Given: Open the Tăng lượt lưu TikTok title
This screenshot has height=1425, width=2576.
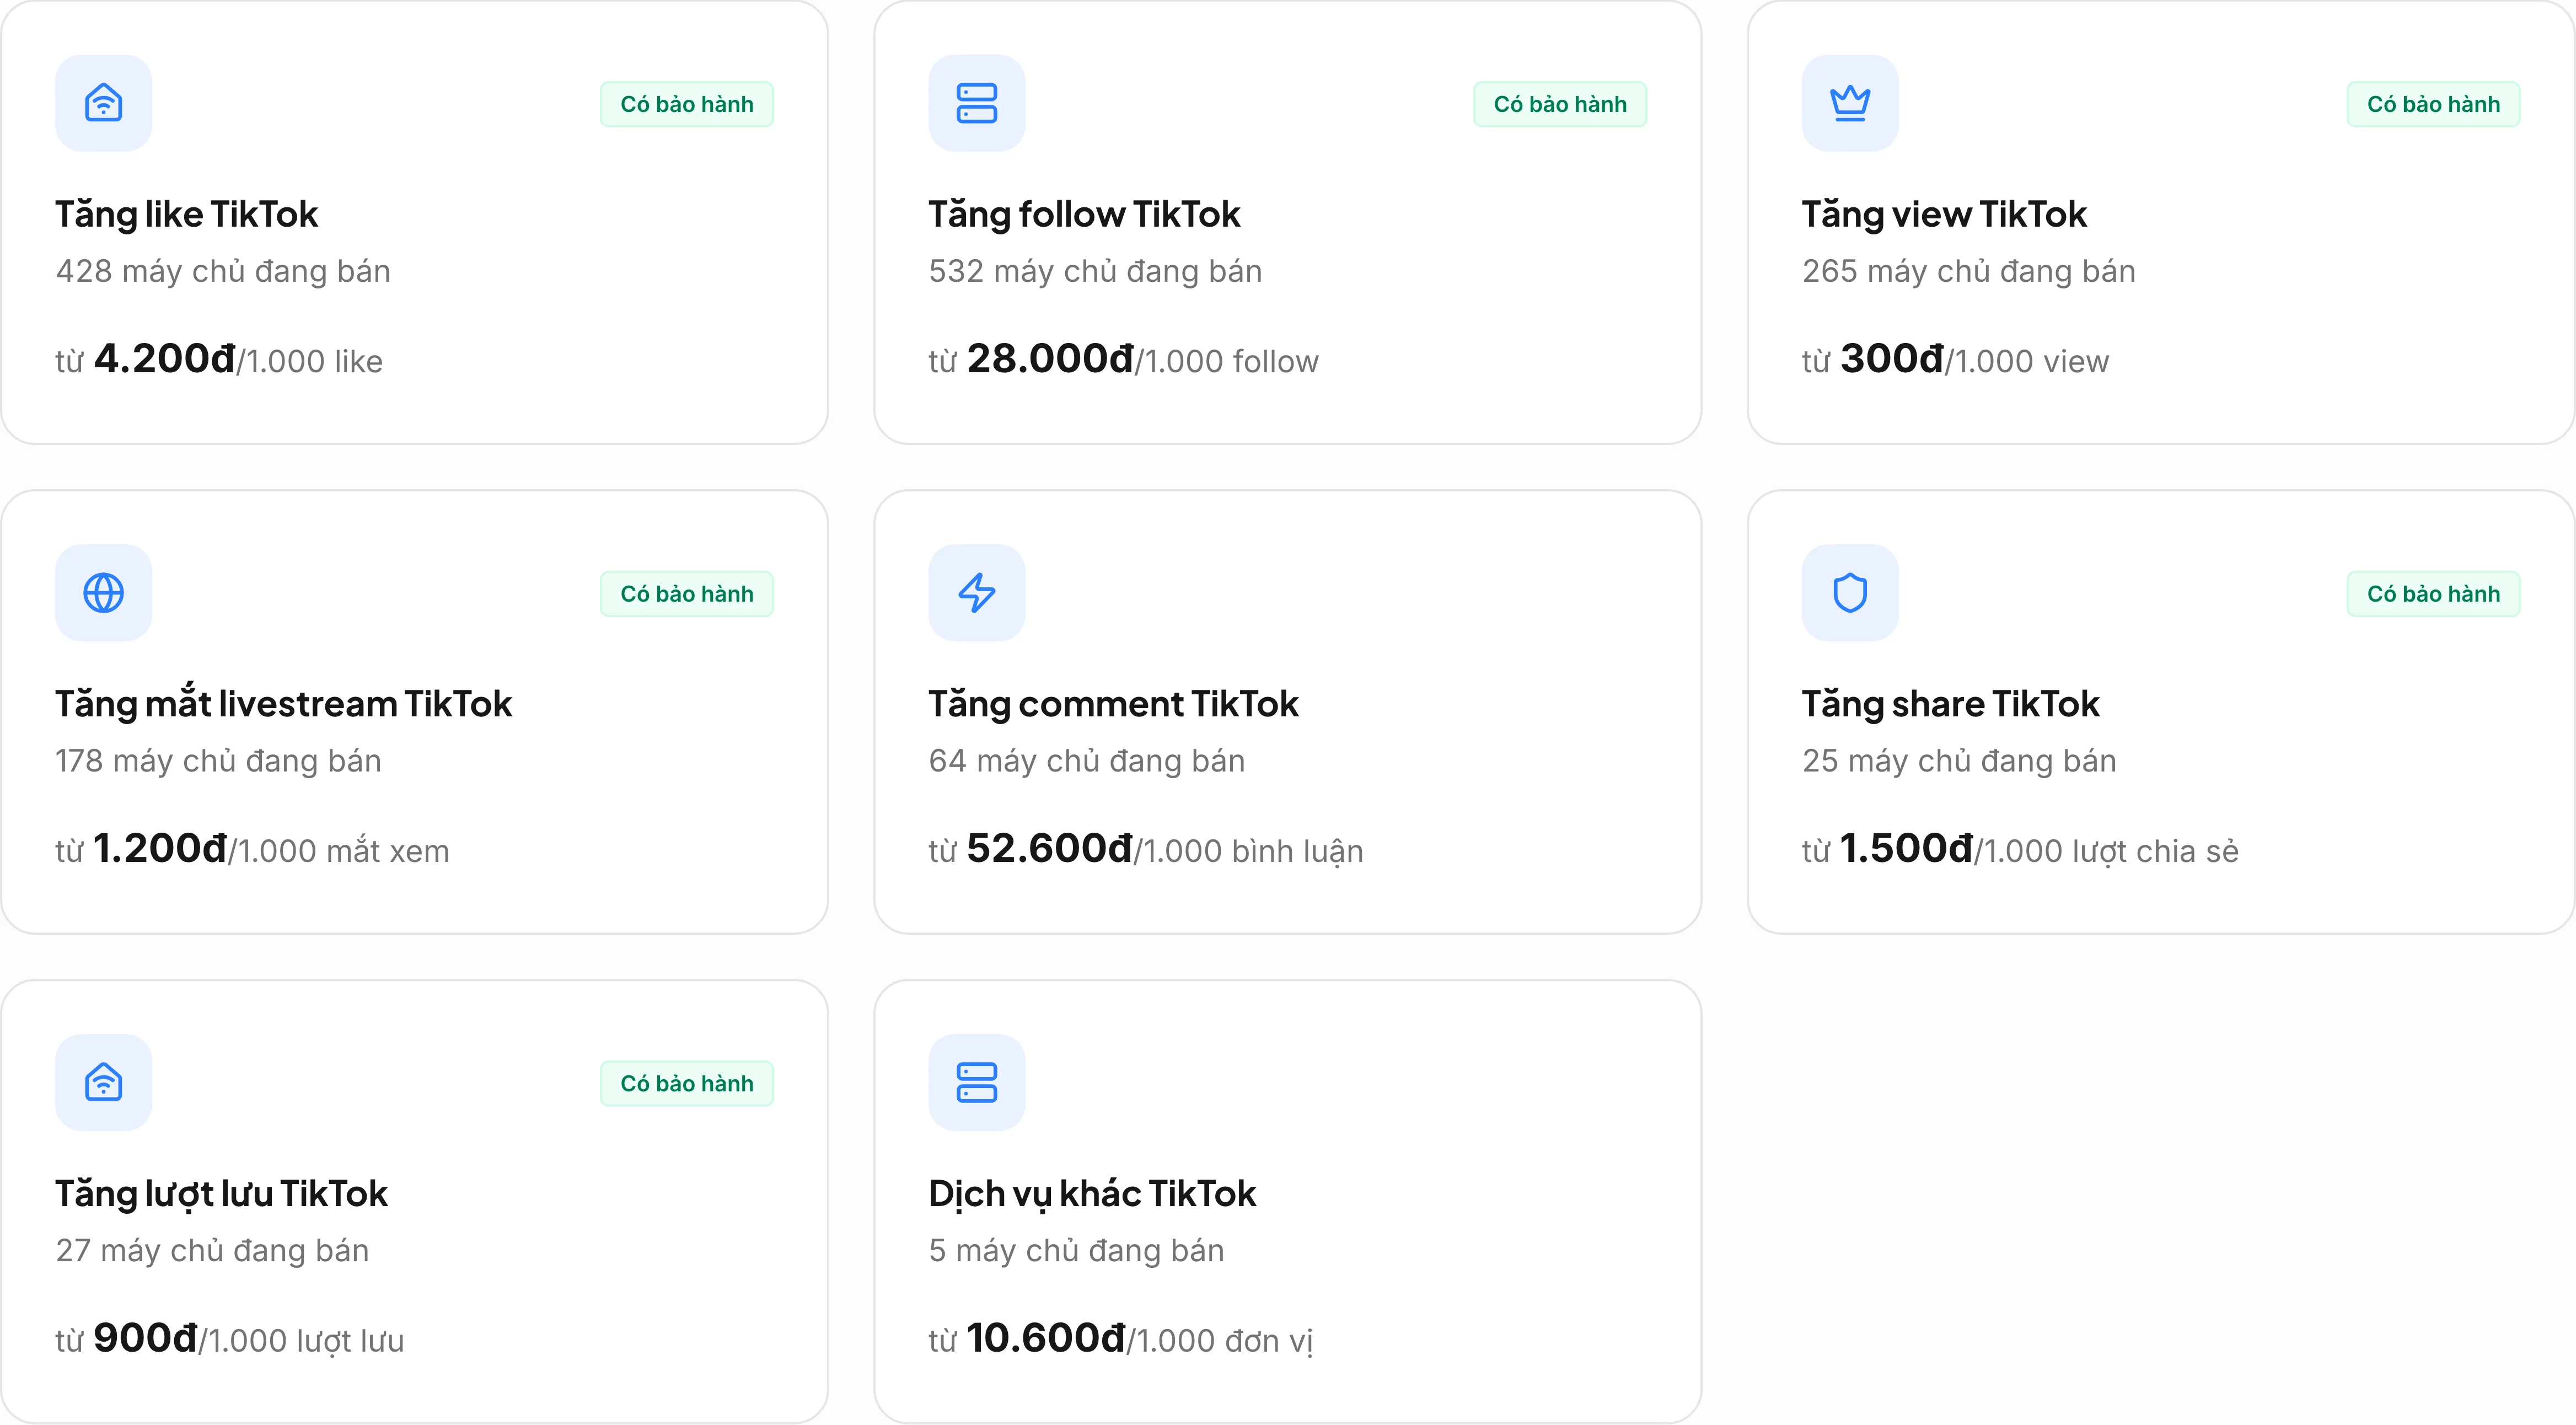Looking at the screenshot, I should pyautogui.click(x=221, y=1194).
